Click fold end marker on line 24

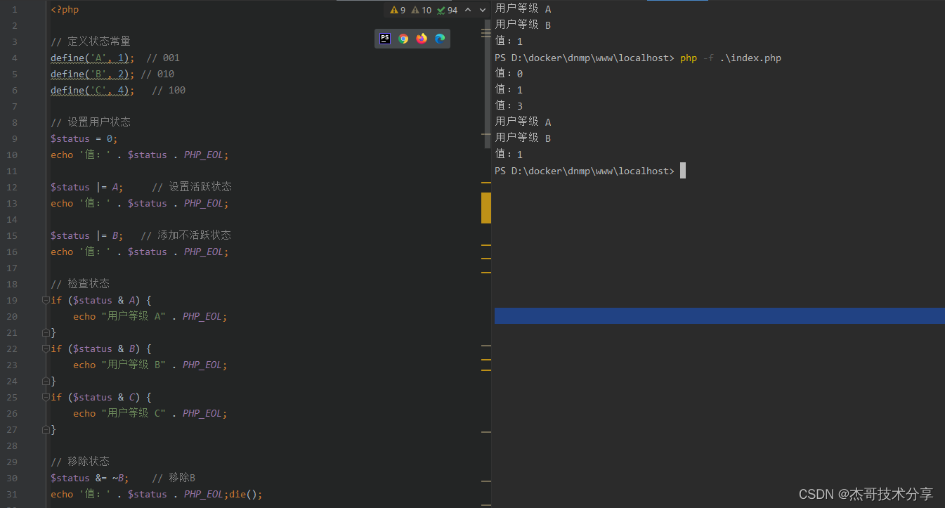[46, 381]
